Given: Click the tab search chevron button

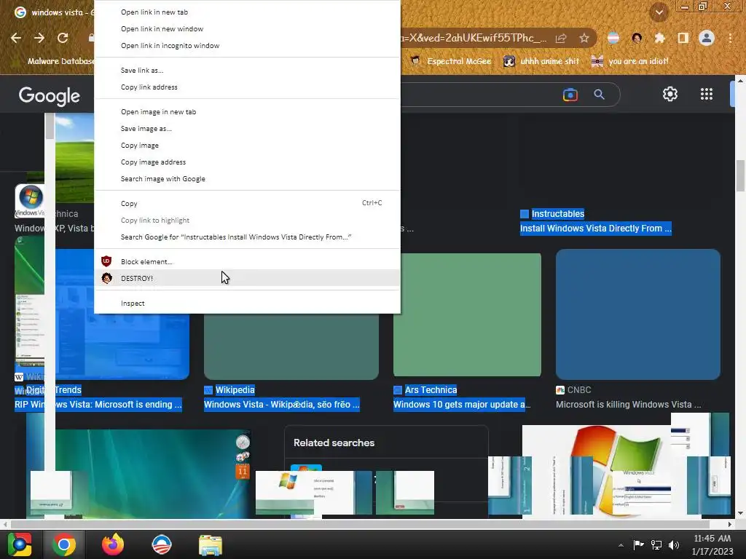Looking at the screenshot, I should click(659, 12).
